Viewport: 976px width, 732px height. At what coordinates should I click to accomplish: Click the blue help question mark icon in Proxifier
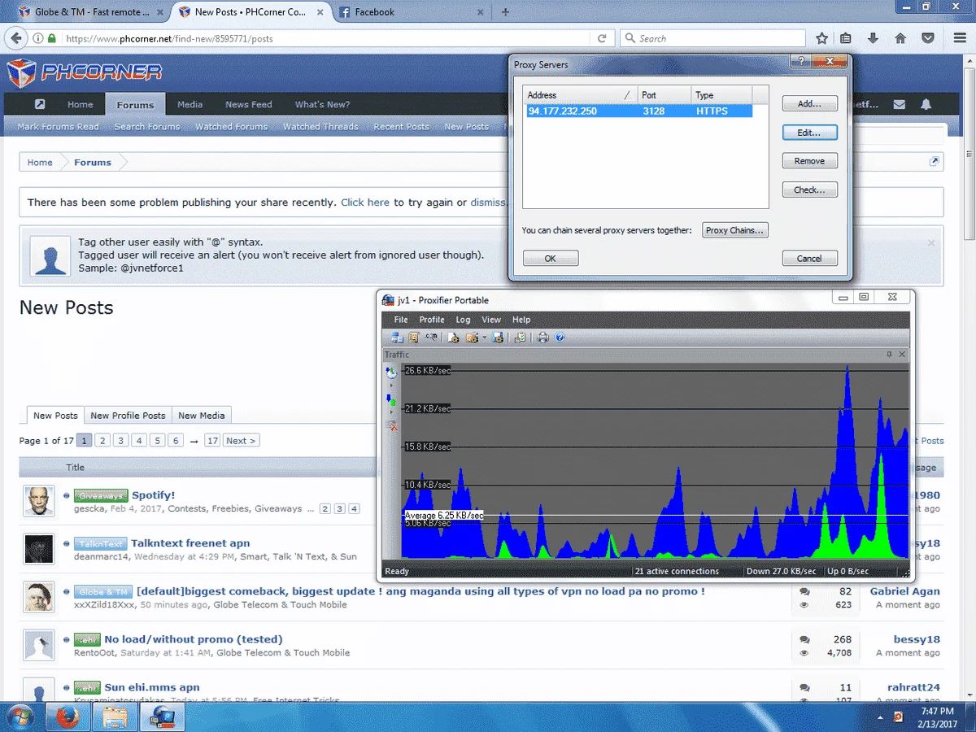click(x=560, y=338)
